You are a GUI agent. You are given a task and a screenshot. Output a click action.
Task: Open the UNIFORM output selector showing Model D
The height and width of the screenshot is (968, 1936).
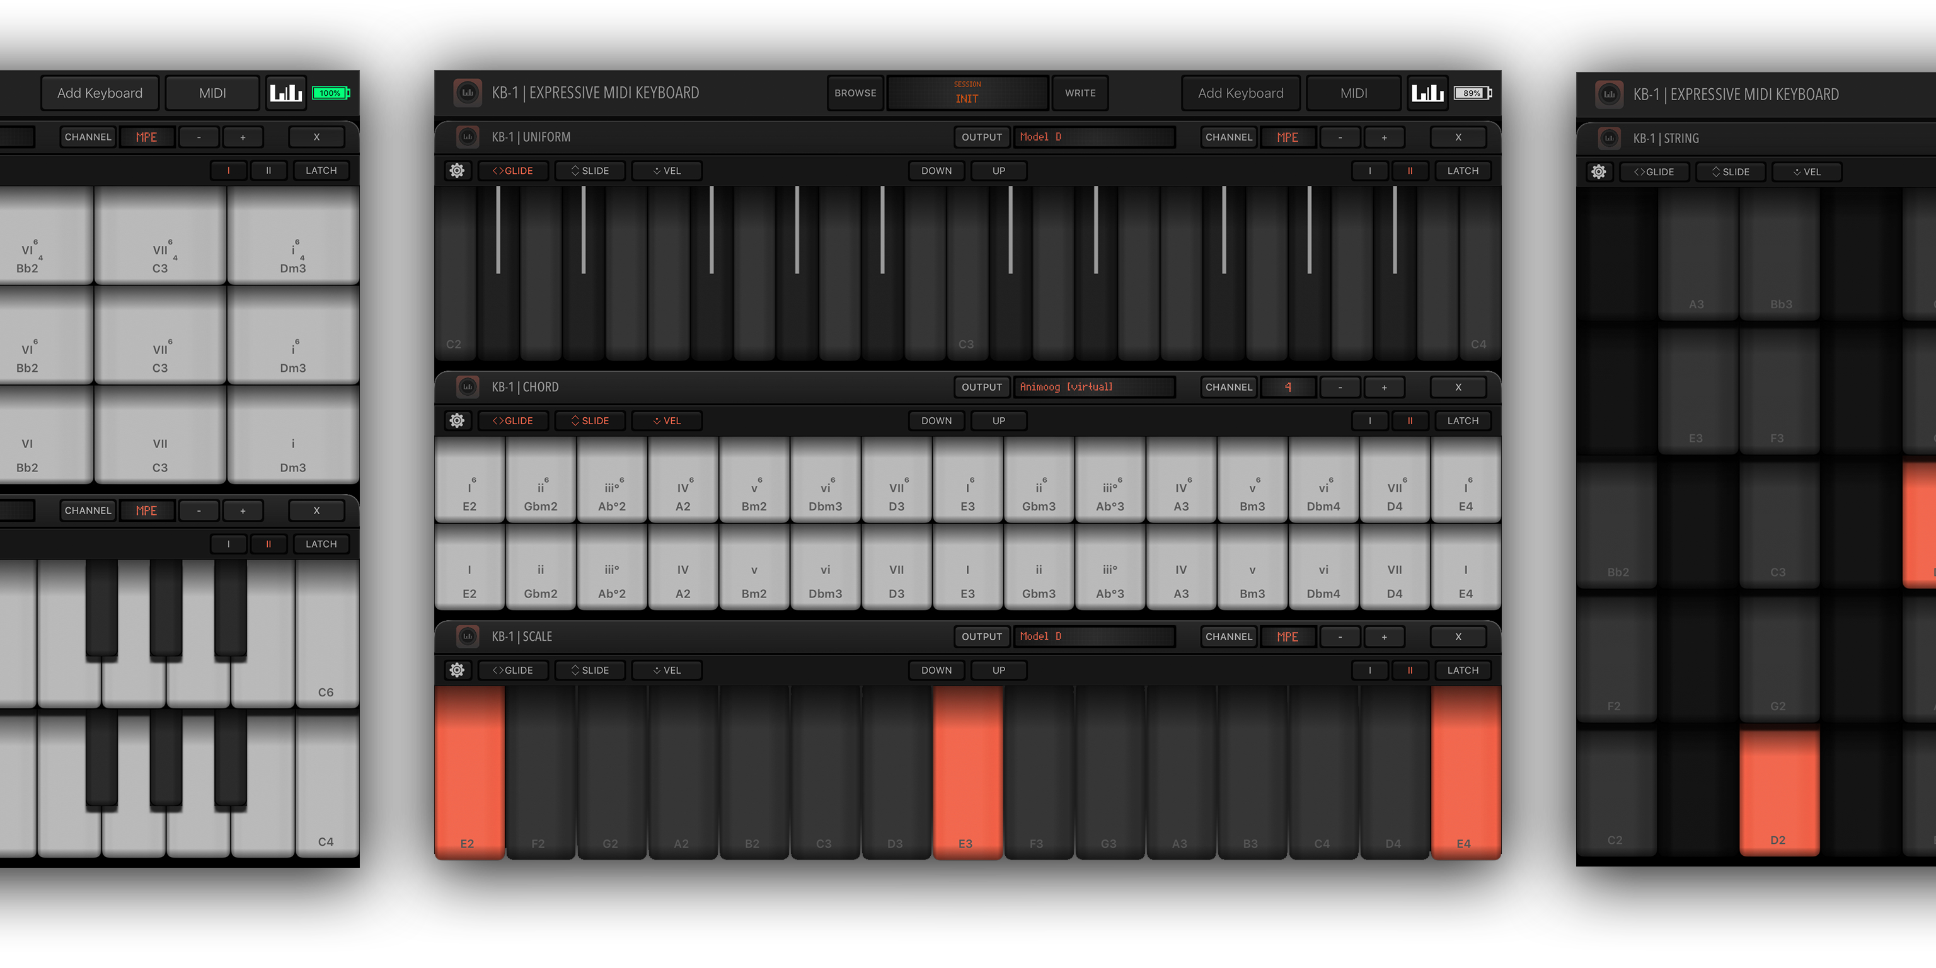pos(1094,137)
